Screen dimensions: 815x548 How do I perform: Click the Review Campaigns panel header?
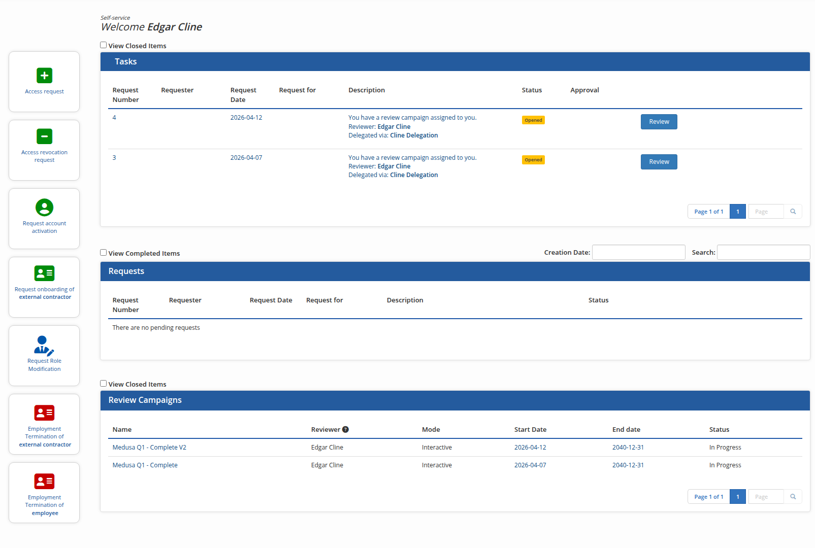pyautogui.click(x=455, y=400)
